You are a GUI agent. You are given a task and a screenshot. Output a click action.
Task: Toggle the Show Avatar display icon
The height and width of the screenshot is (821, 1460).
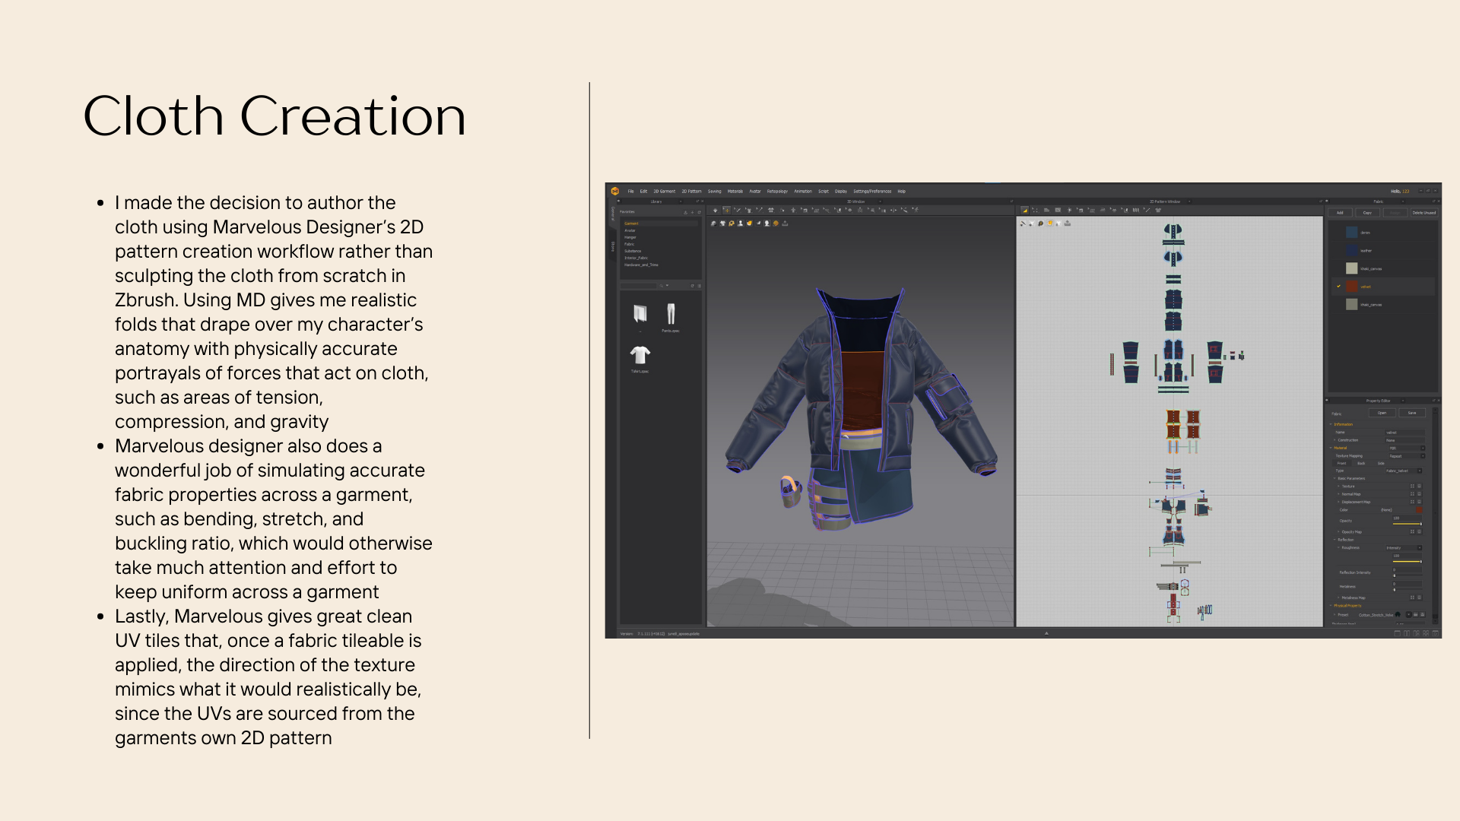(740, 223)
